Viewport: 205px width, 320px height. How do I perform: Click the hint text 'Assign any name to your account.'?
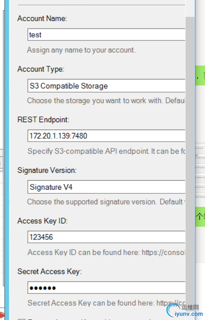[81, 50]
